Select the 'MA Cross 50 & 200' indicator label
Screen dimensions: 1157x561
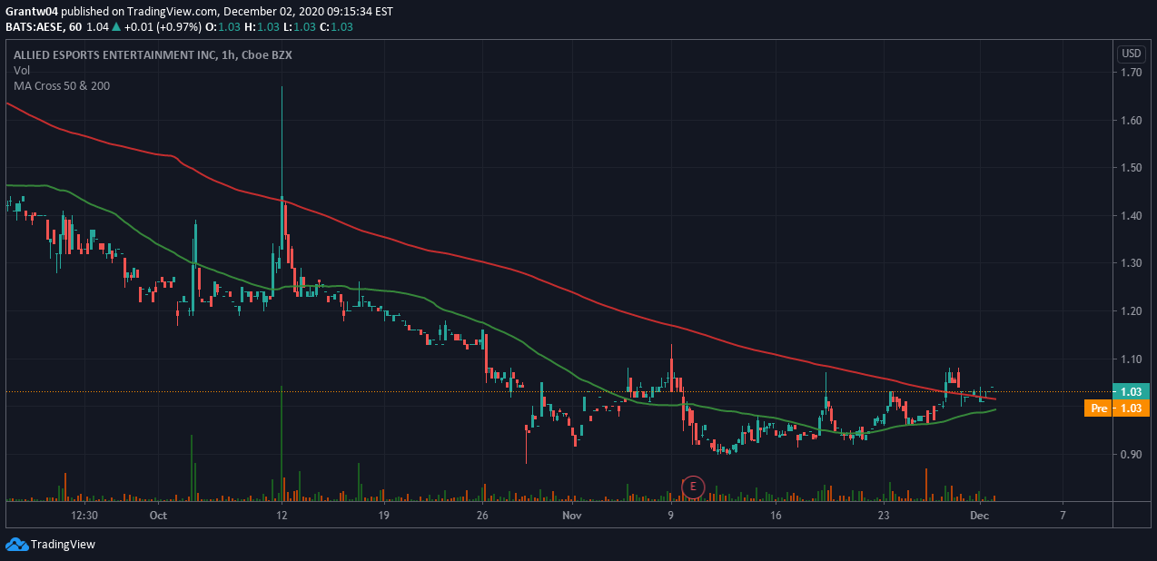(60, 85)
